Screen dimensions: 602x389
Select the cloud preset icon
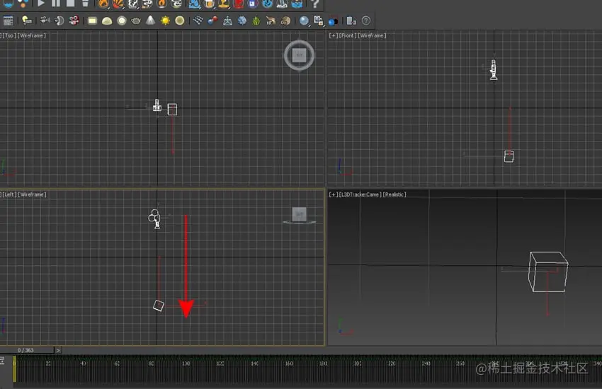[176, 4]
